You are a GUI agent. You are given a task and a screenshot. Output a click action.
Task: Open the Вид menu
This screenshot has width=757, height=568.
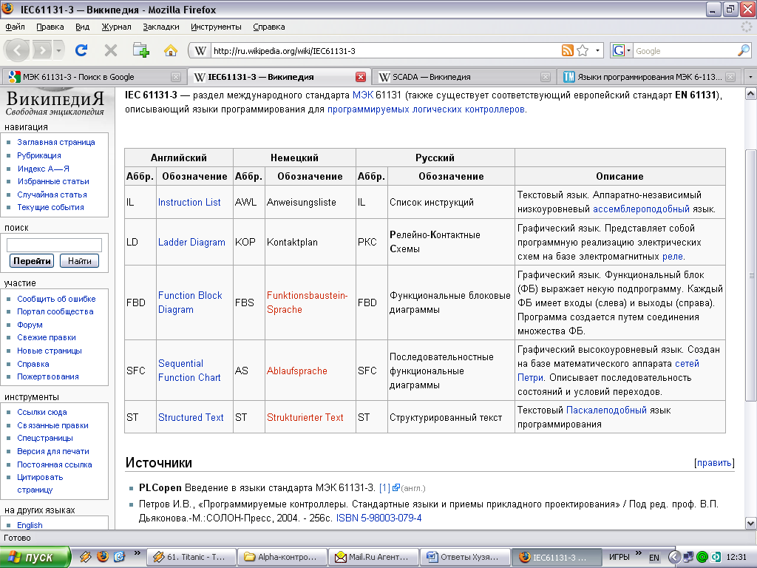[x=82, y=27]
